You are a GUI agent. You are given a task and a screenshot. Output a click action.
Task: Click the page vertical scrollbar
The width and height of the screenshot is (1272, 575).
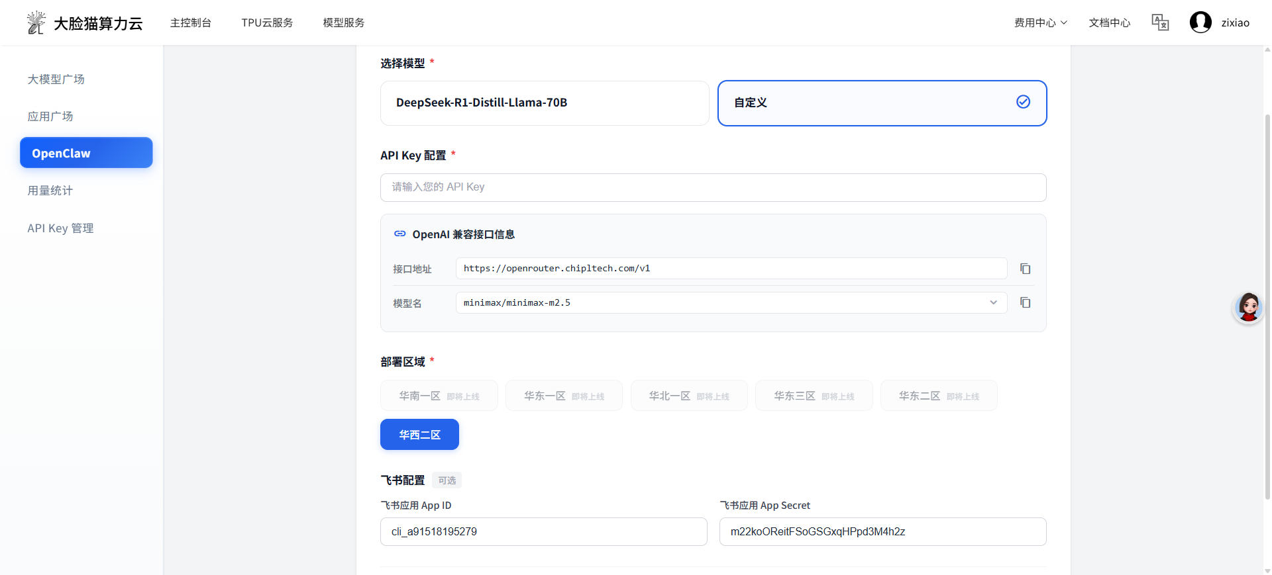point(1267,304)
